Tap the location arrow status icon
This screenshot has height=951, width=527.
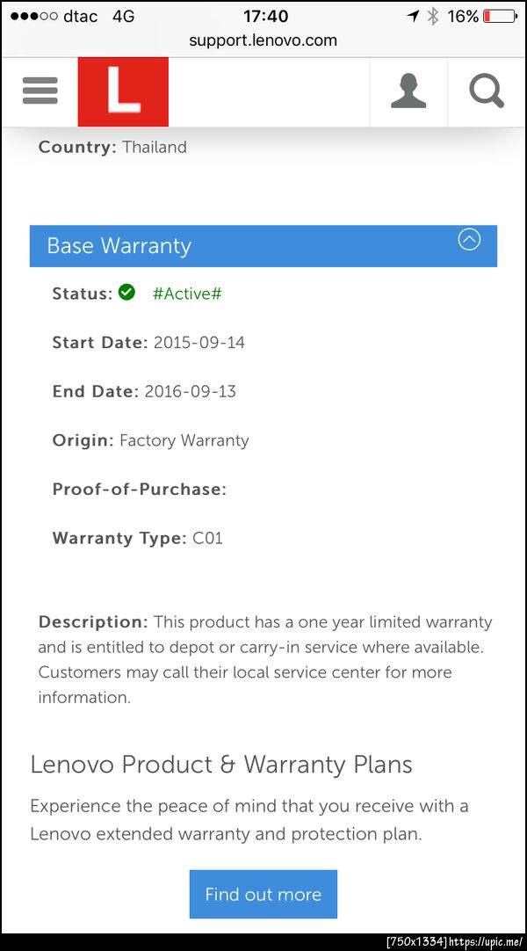click(413, 17)
